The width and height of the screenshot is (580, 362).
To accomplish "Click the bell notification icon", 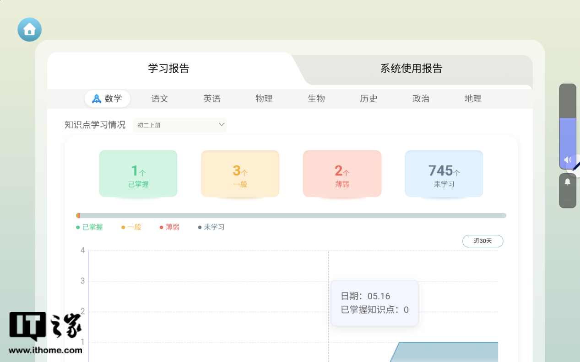I will tap(568, 182).
